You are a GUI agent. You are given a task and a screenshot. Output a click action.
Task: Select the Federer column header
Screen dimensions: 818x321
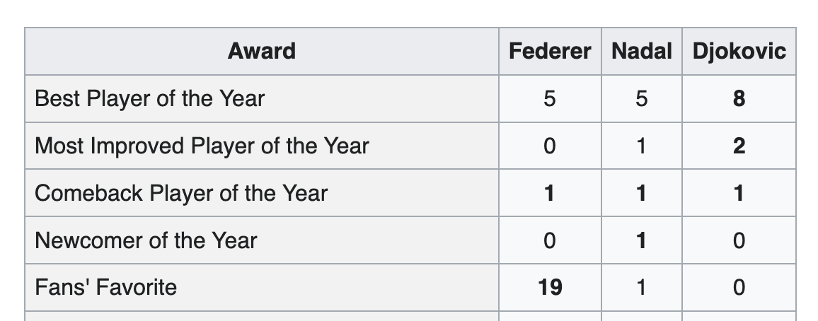click(x=550, y=52)
